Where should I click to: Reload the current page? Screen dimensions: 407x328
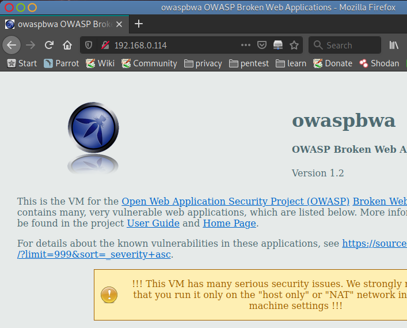pos(49,45)
